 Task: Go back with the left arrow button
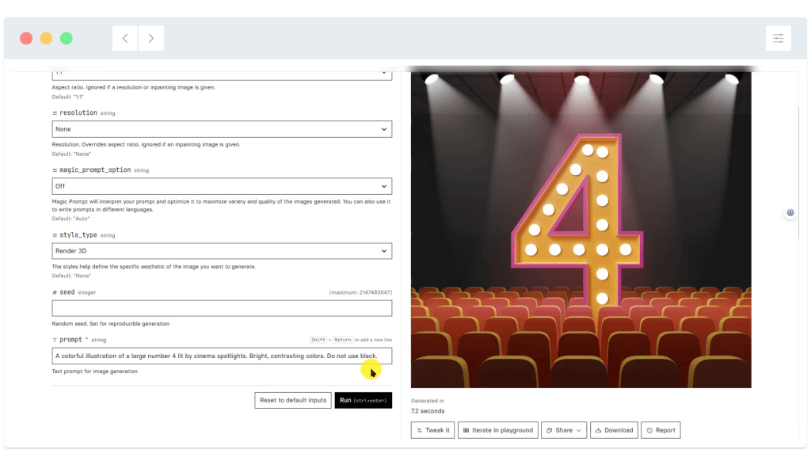pyautogui.click(x=125, y=38)
